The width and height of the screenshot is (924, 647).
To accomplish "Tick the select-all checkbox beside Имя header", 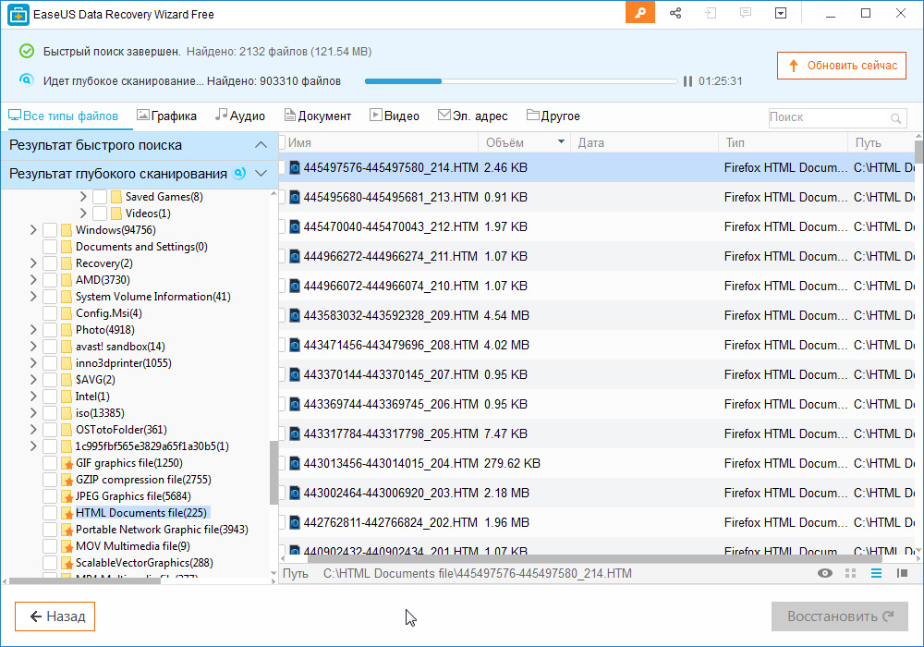I will coord(282,142).
